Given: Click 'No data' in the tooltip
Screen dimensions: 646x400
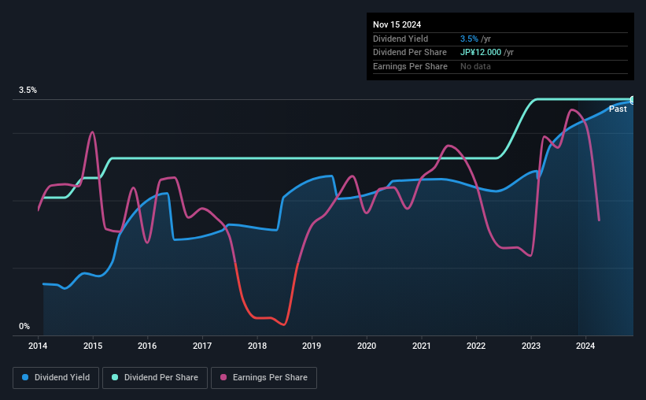Looking at the screenshot, I should point(475,67).
